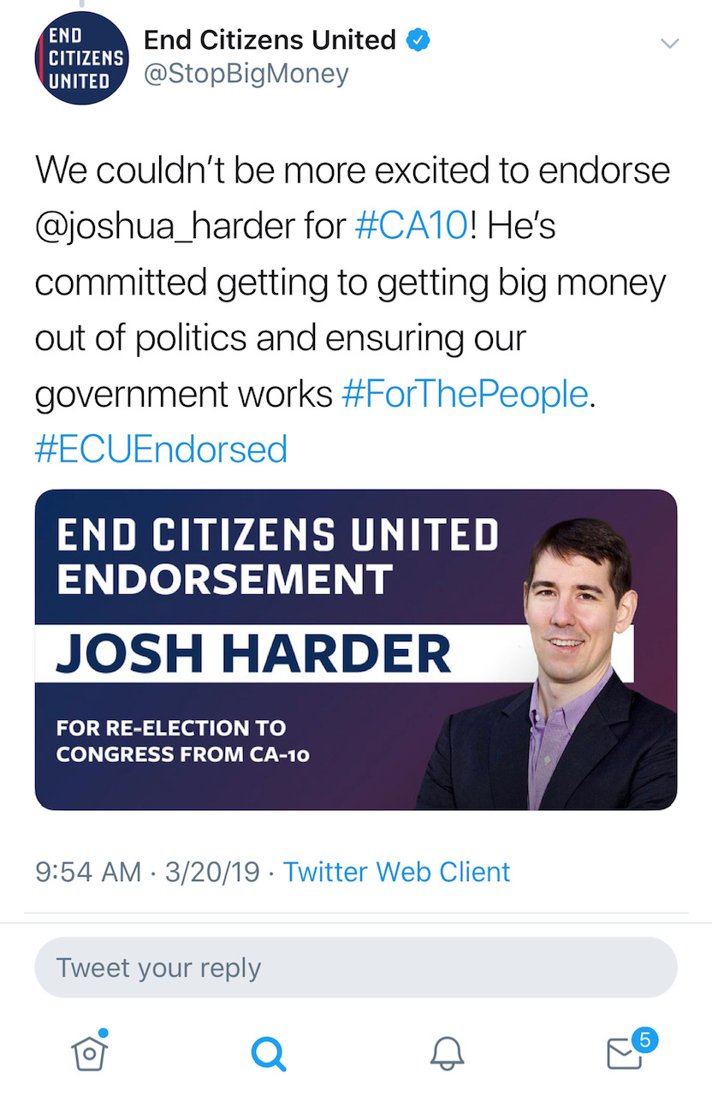Open the #ECUEndorsed hashtag
This screenshot has width=712, height=1096.
pyautogui.click(x=161, y=450)
